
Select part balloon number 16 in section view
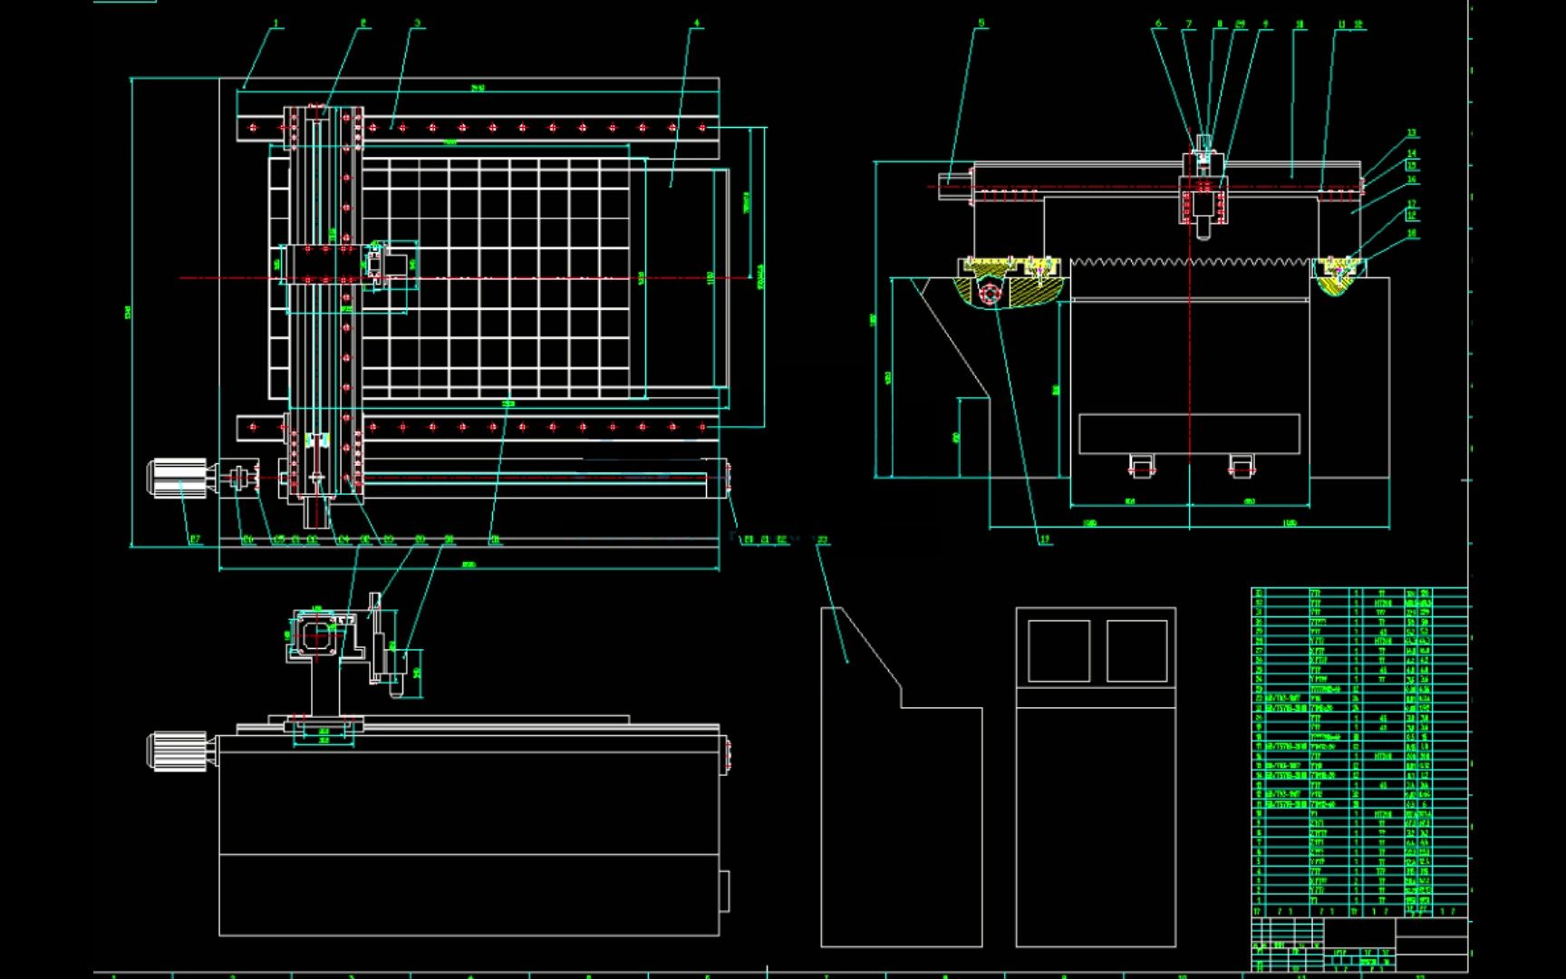click(x=1411, y=180)
